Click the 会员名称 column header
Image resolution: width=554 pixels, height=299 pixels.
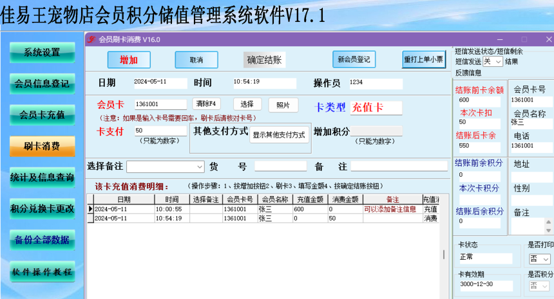pyautogui.click(x=275, y=199)
